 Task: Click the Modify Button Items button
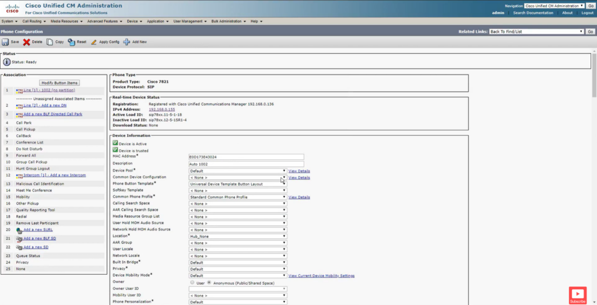coord(59,83)
